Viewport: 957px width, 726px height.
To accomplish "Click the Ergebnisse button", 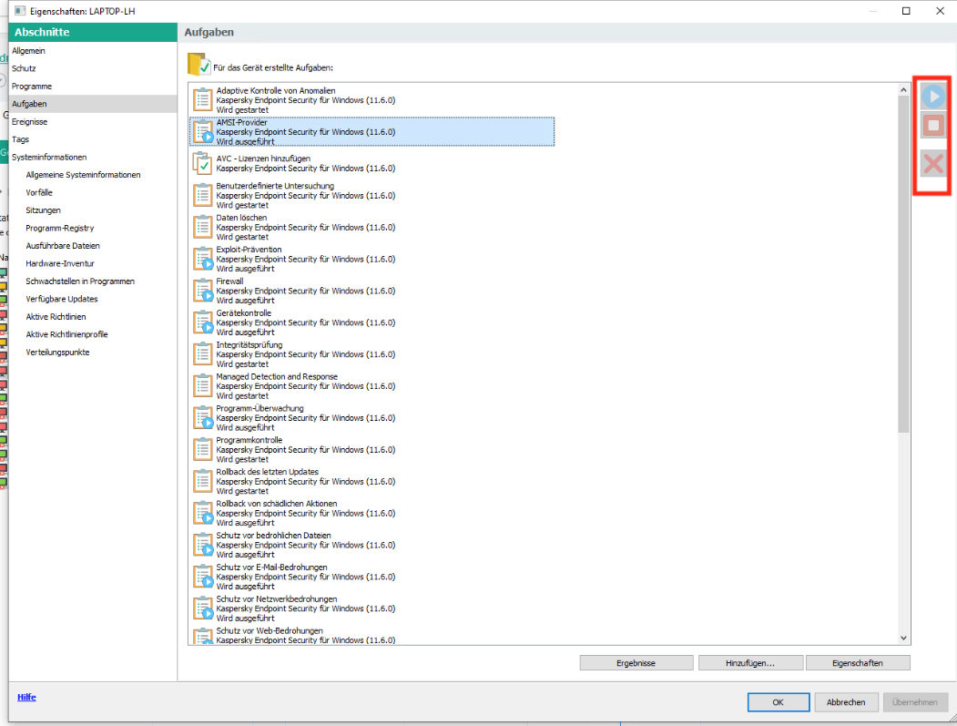I will [x=636, y=662].
